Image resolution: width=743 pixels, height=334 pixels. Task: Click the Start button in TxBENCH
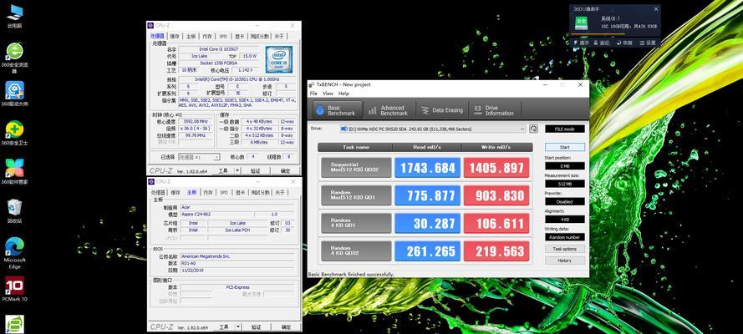click(565, 147)
